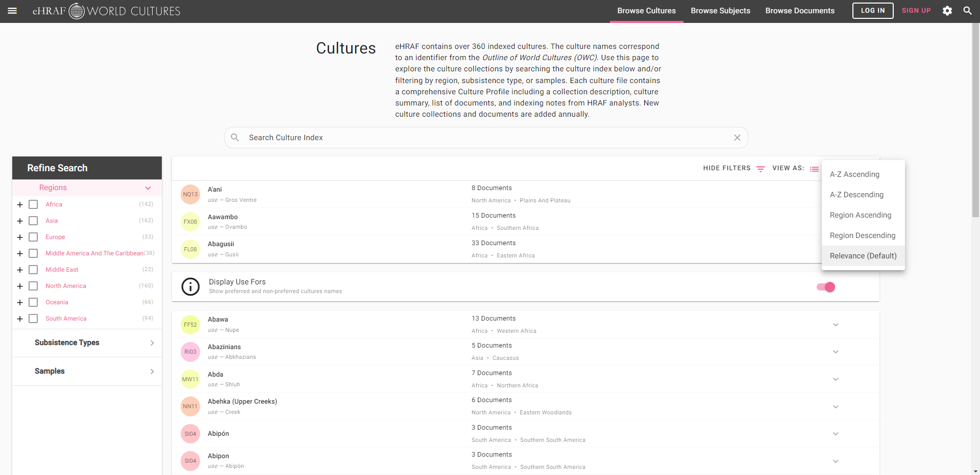Choose Region Ascending from sort menu

click(x=861, y=215)
